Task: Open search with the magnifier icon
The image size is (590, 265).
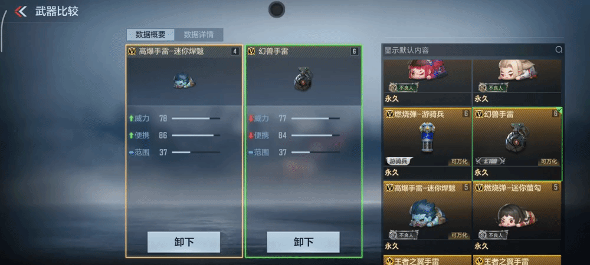Action: pyautogui.click(x=559, y=49)
